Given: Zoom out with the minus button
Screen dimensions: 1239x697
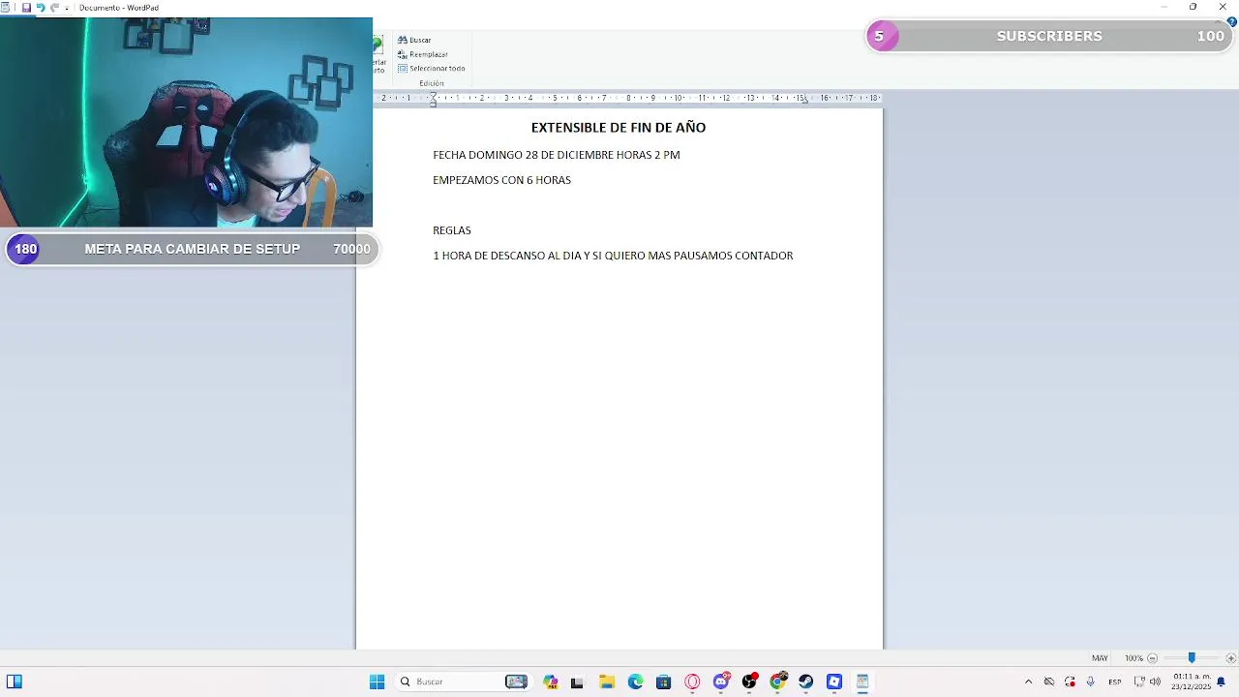Looking at the screenshot, I should point(1152,658).
